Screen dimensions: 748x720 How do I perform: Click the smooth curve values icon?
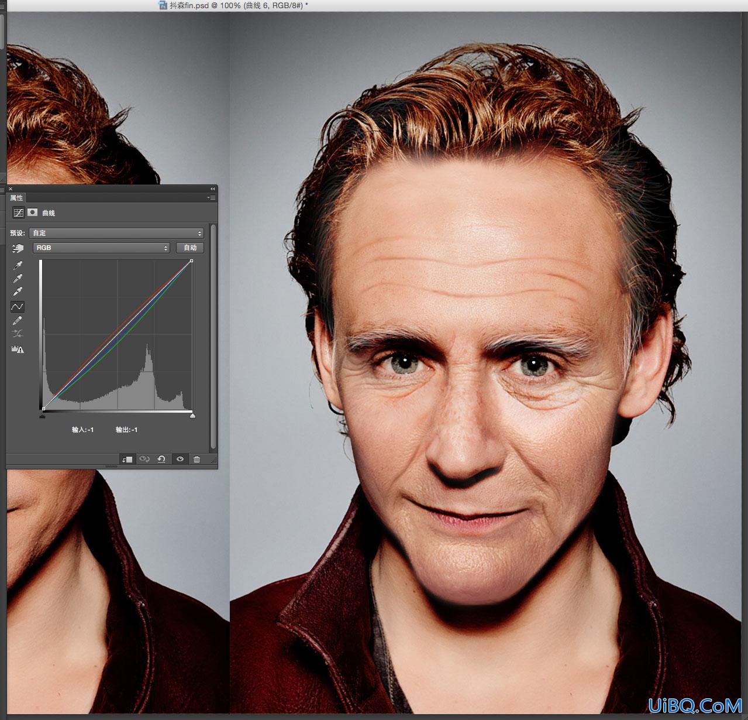coord(18,334)
